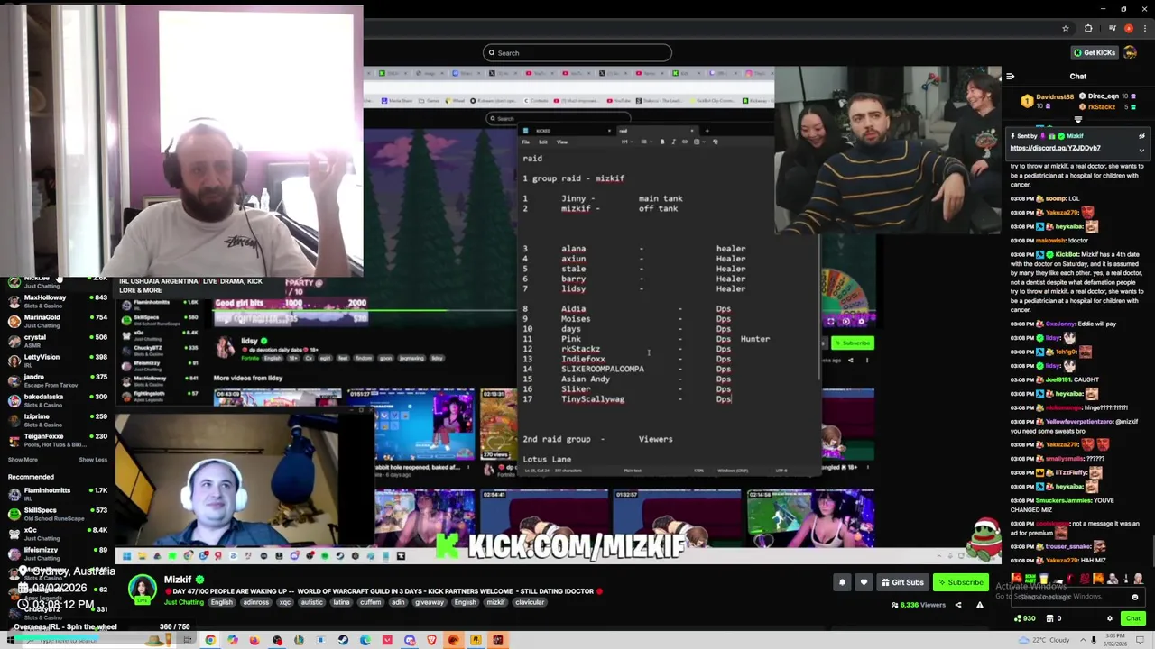Open the Just Chatting category link
1155x649 pixels.
coord(184,602)
